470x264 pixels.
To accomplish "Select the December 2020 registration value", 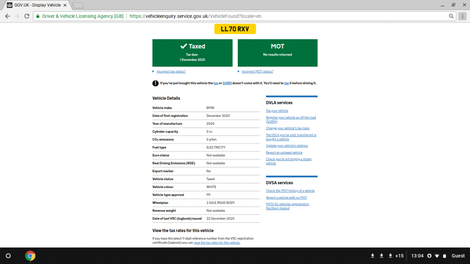I will [218, 116].
